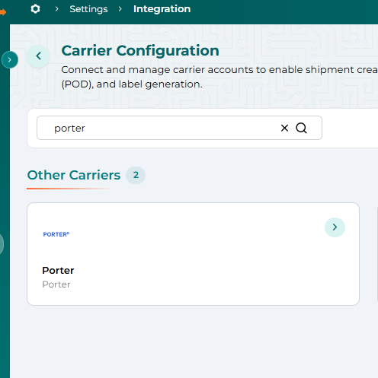The height and width of the screenshot is (378, 378).
Task: Expand the collapsed sidebar with arrow button
Action: (10, 60)
